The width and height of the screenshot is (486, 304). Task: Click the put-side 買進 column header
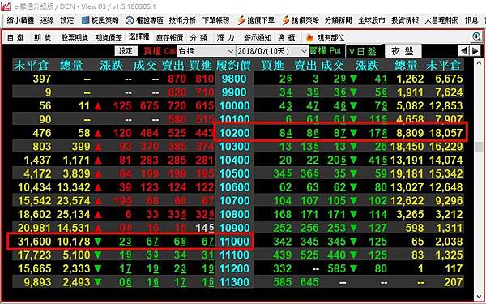(272, 66)
